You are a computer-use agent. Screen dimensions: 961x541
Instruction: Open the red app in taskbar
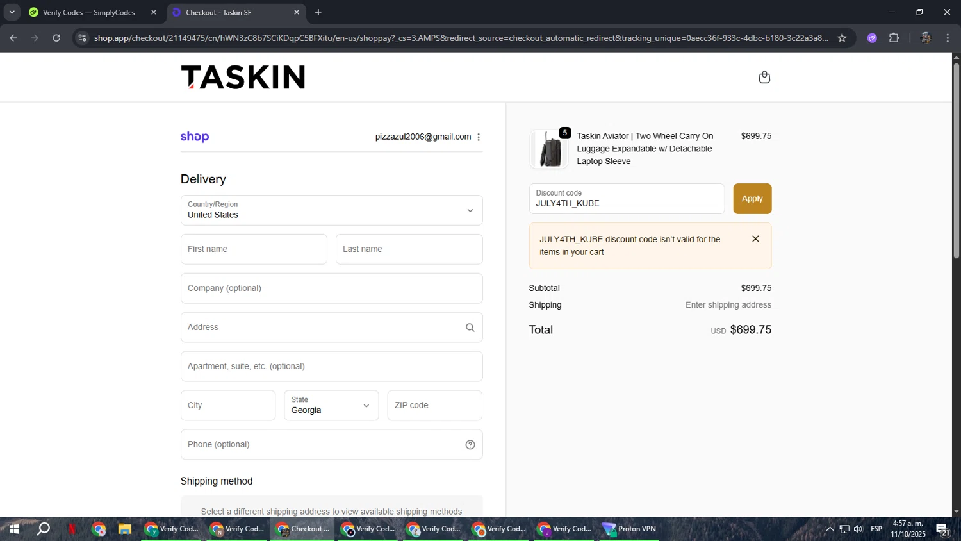[x=72, y=529]
